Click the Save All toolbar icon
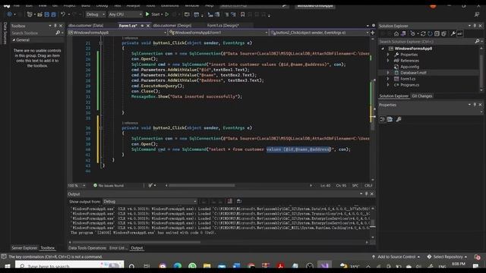 click(53, 14)
